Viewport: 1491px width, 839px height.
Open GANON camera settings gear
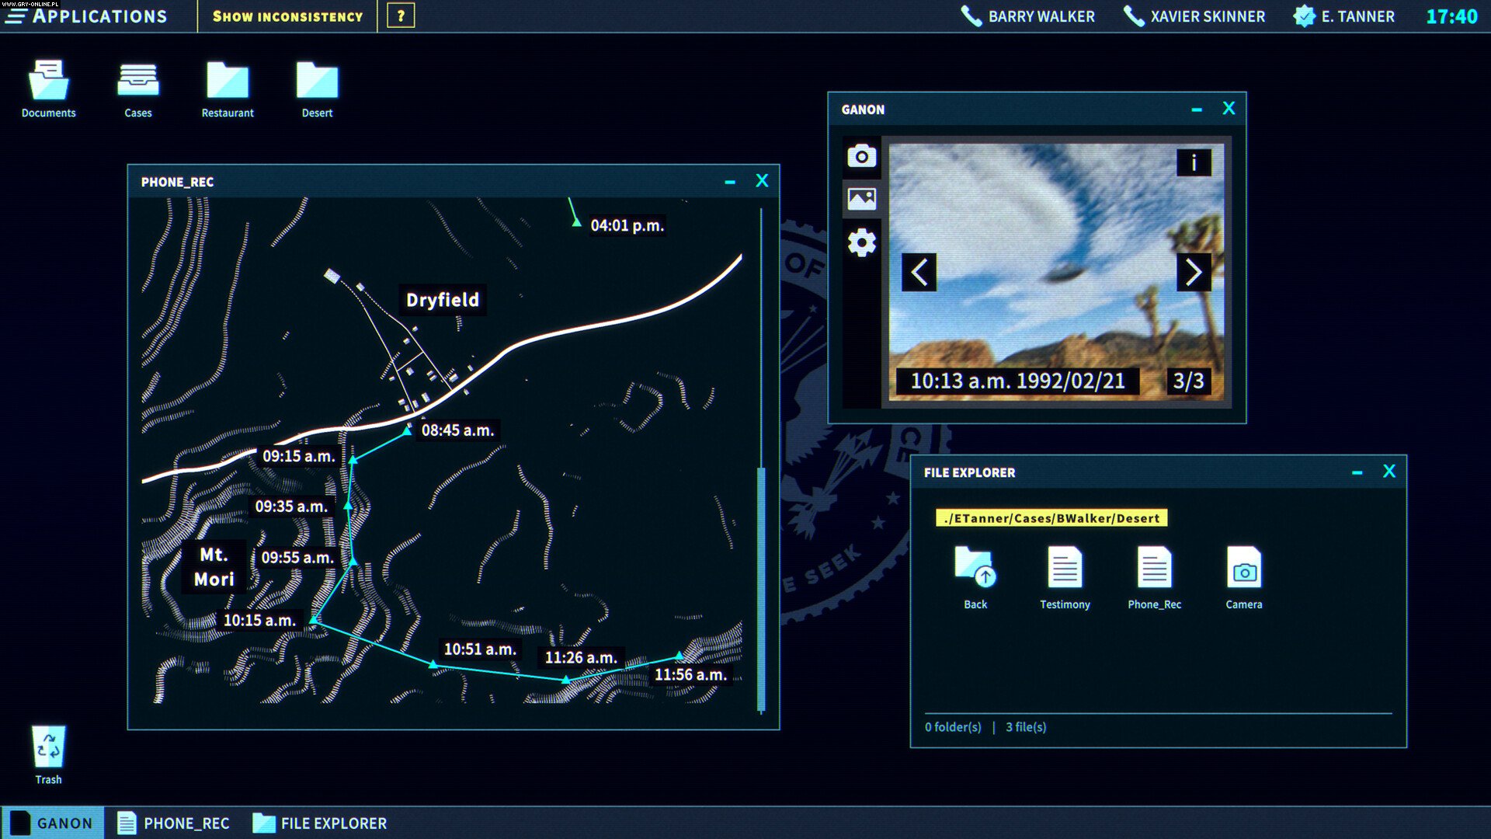point(861,242)
